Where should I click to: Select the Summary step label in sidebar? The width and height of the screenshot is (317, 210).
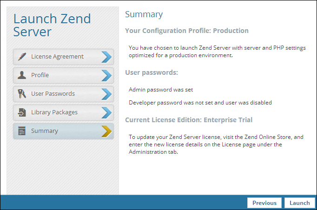[45, 131]
